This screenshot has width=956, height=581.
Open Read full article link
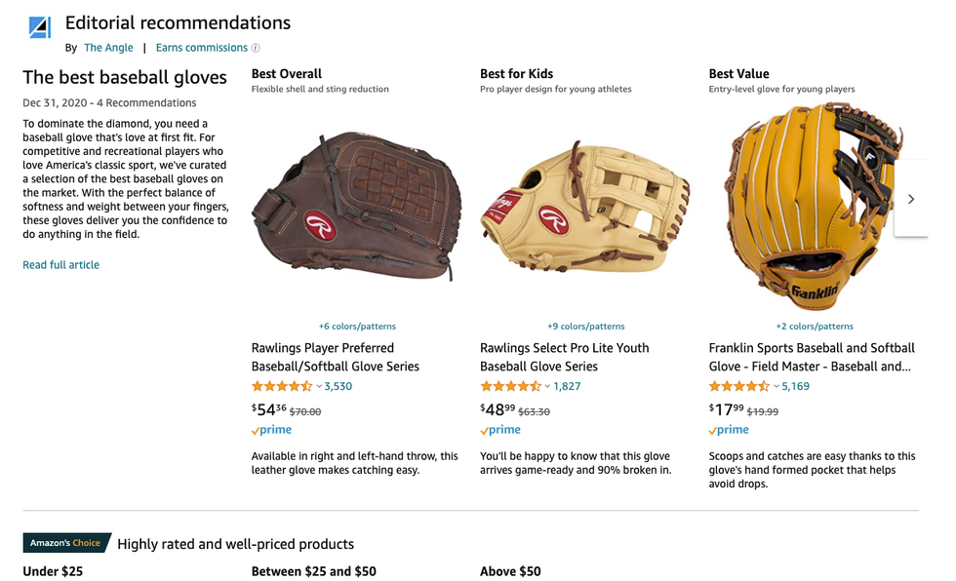60,265
